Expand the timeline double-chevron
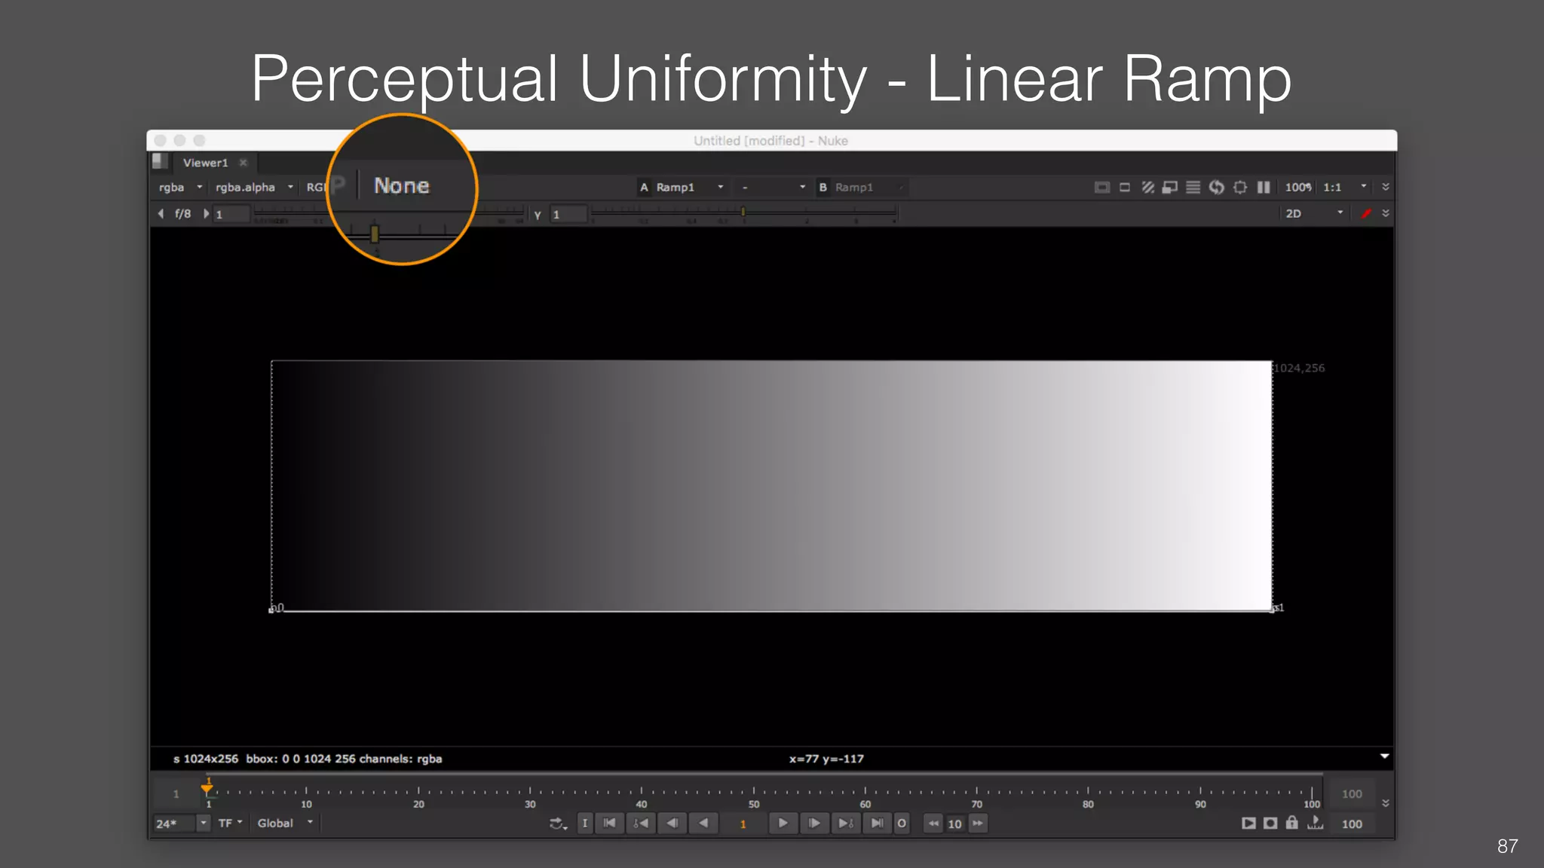Image resolution: width=1544 pixels, height=868 pixels. tap(1386, 803)
